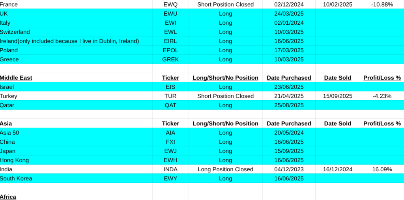
Task: Click India's Long Position Closed cell
Action: 225,169
